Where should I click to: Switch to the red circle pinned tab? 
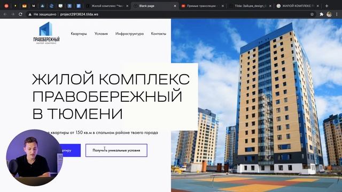pyautogui.click(x=6, y=6)
